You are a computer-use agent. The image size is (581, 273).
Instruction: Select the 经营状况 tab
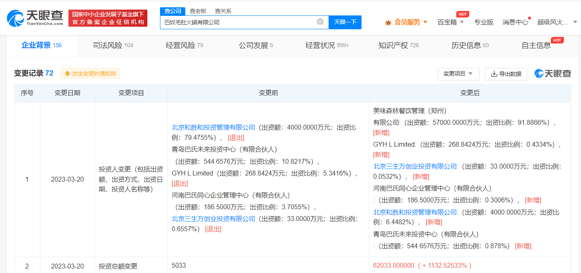click(327, 45)
